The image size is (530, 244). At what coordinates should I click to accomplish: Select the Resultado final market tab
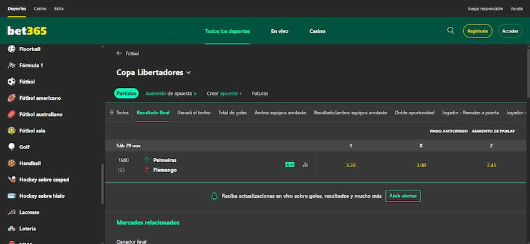click(x=153, y=113)
